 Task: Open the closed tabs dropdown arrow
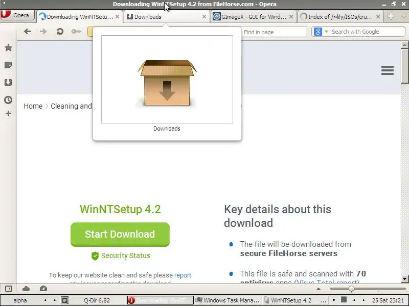pos(404,17)
